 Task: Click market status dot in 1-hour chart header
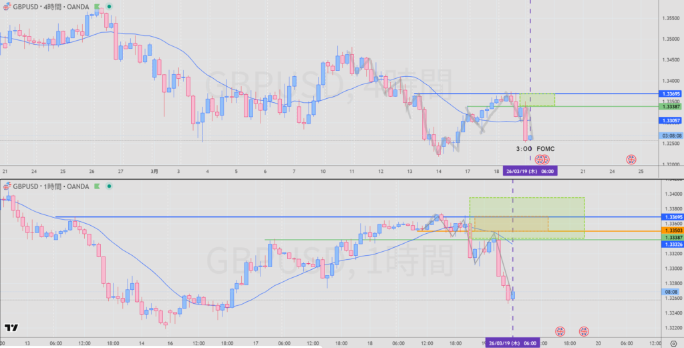click(109, 186)
